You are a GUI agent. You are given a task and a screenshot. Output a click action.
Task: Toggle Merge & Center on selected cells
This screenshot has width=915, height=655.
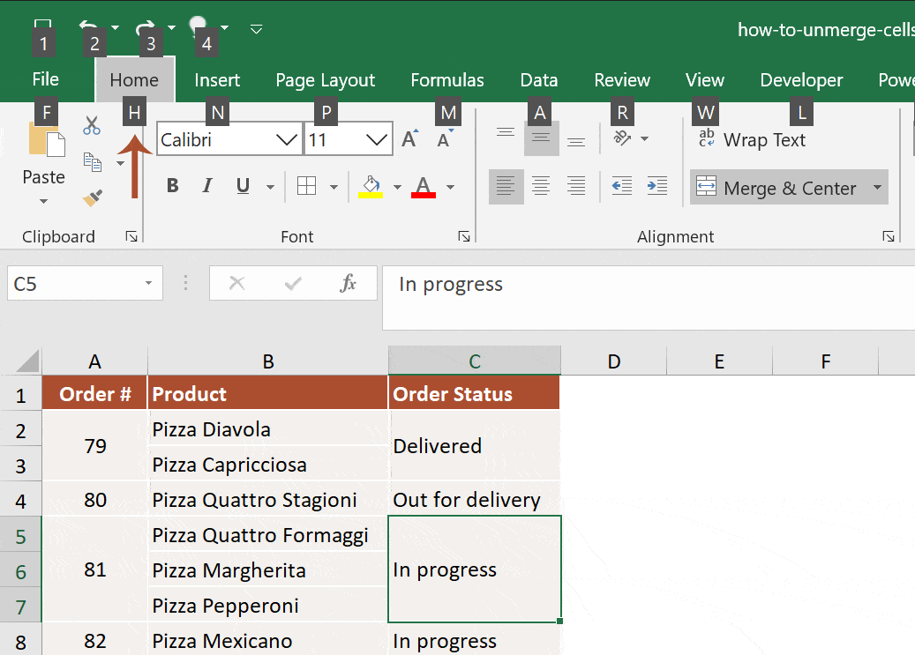click(778, 187)
